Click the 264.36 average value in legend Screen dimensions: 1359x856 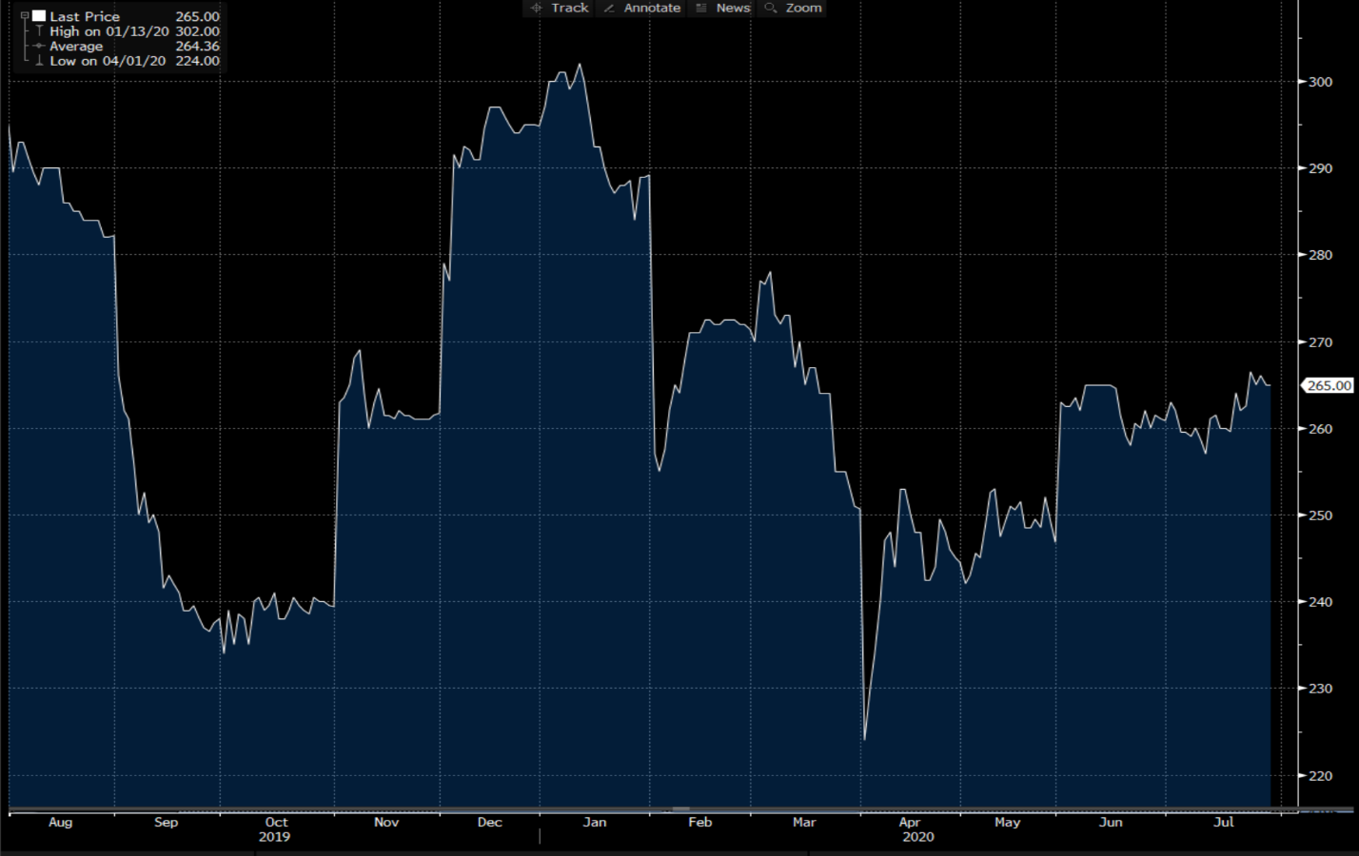coord(197,46)
